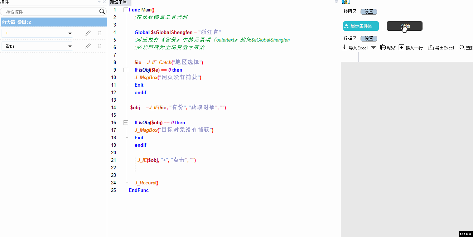This screenshot has width=473, height=237.
Task: Click the line 10 J_MsgBox("网页没有捕获")
Action: (168, 77)
